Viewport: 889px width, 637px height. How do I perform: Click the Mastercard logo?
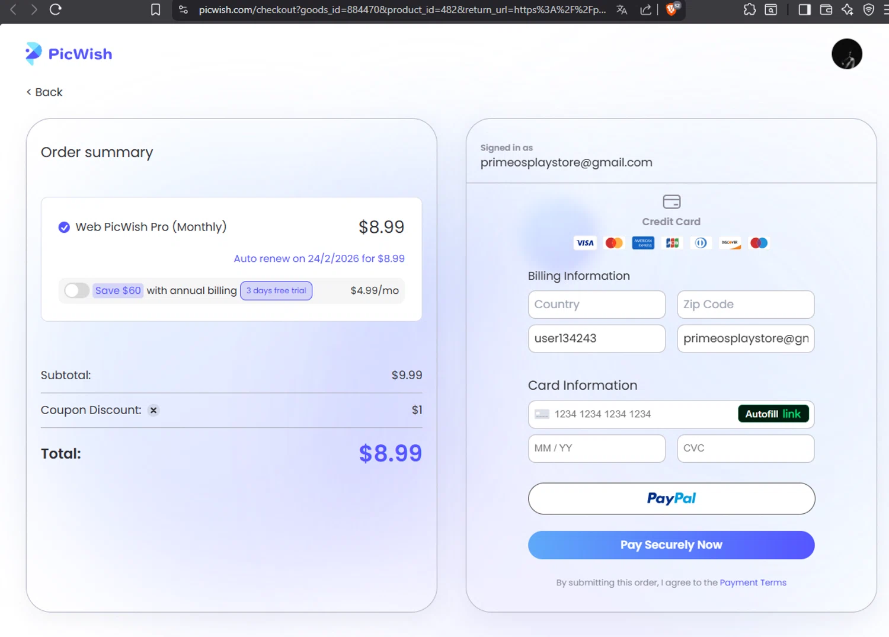point(614,243)
